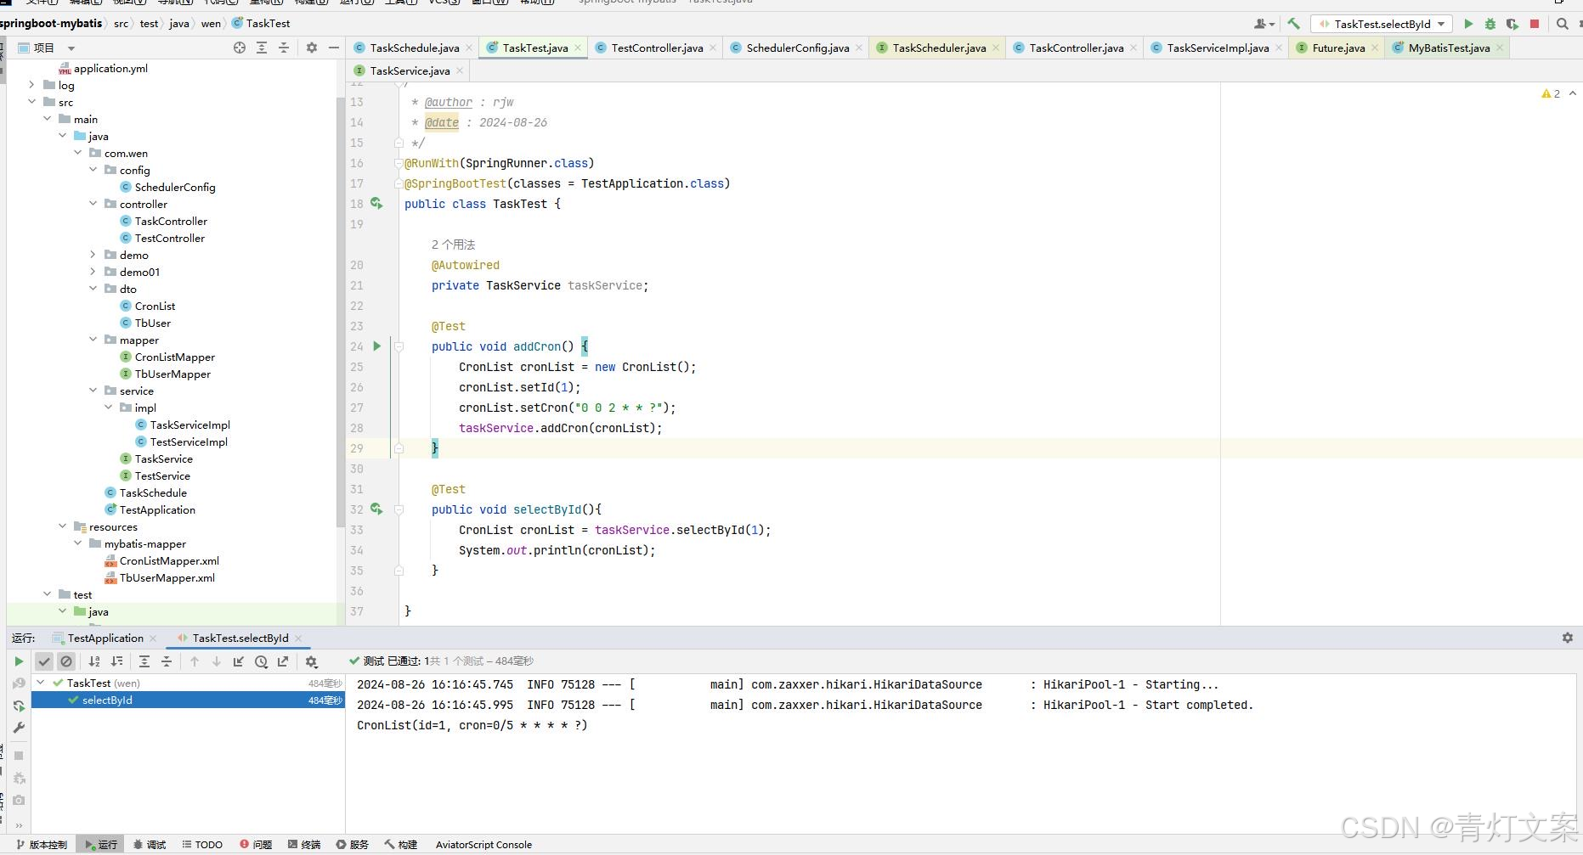This screenshot has height=855, width=1583.
Task: Click the wen breadcrumb in the navigation bar
Action: (211, 24)
